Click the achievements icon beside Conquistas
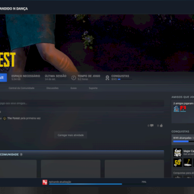This screenshot has width=194, height=194. point(107,78)
